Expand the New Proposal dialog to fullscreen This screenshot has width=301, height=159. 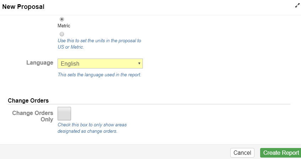[x=297, y=6]
